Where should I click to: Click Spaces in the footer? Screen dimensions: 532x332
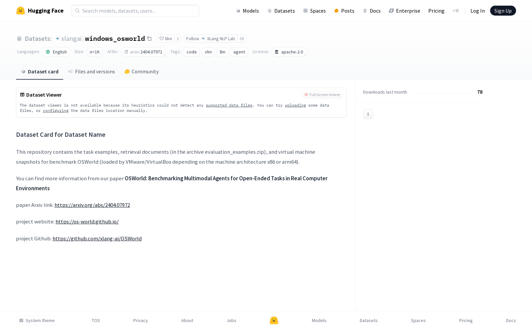pyautogui.click(x=418, y=320)
